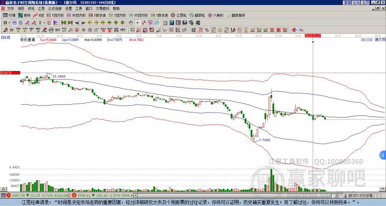This screenshot has width=386, height=206.
Task: Select the hand pan tool
Action: click(131, 23)
